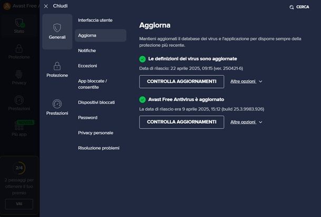Click the Avast logo in the top-left corner

(x=7, y=6)
